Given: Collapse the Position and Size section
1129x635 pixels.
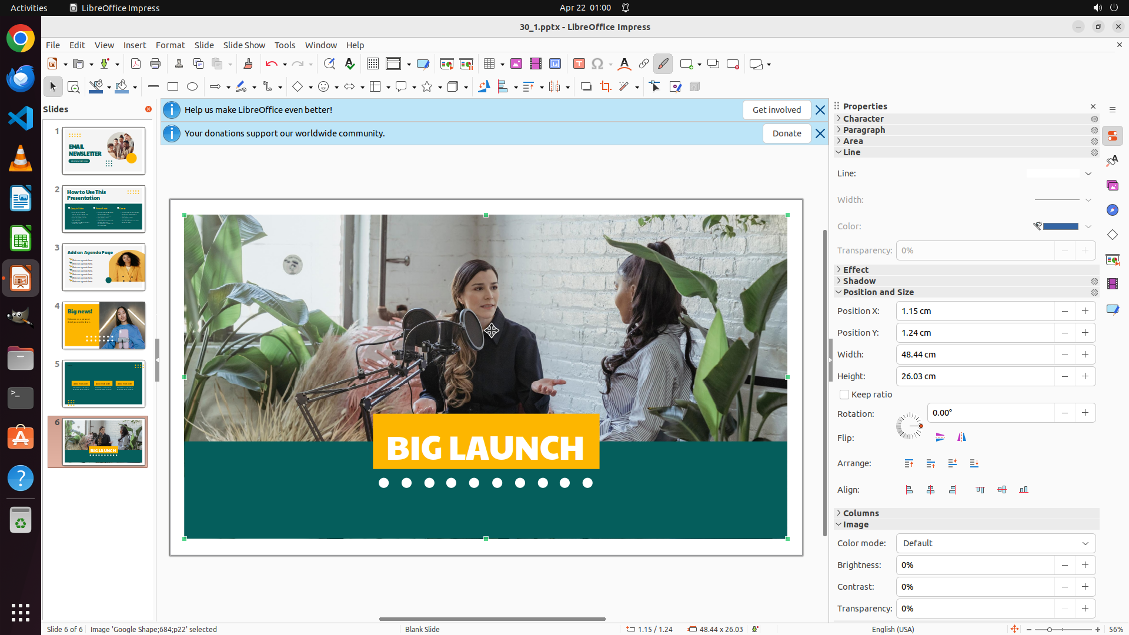Looking at the screenshot, I should pyautogui.click(x=878, y=292).
